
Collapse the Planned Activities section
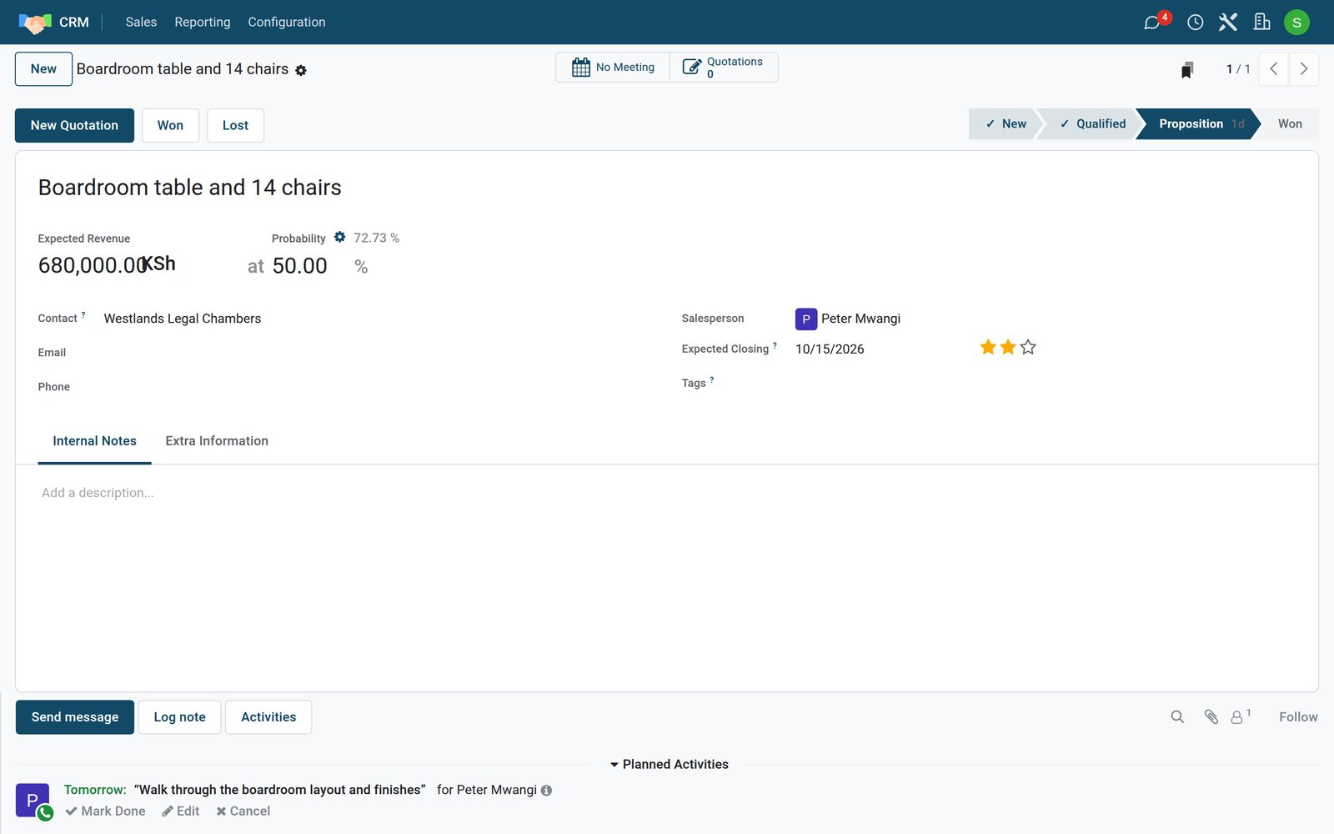(x=669, y=765)
